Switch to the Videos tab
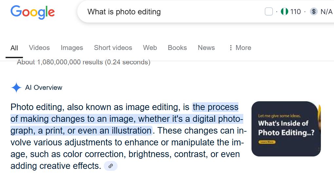 point(39,48)
